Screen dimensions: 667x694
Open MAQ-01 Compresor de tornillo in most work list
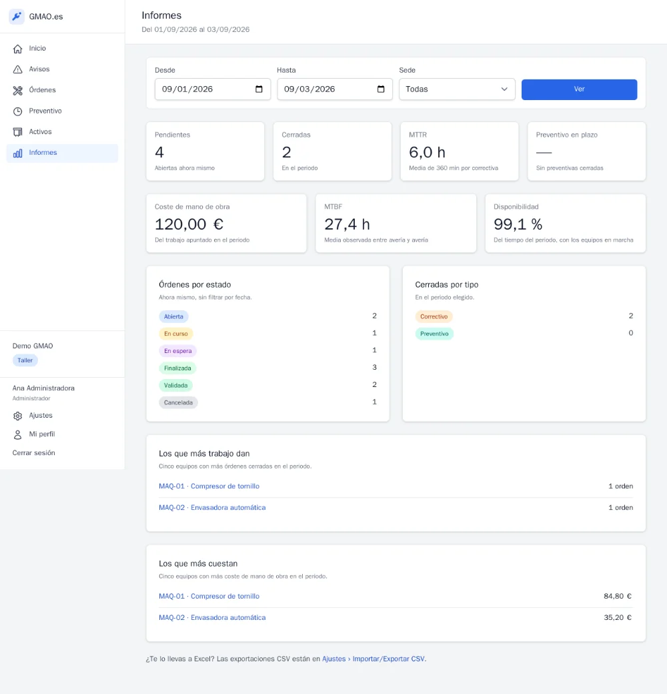coord(209,486)
